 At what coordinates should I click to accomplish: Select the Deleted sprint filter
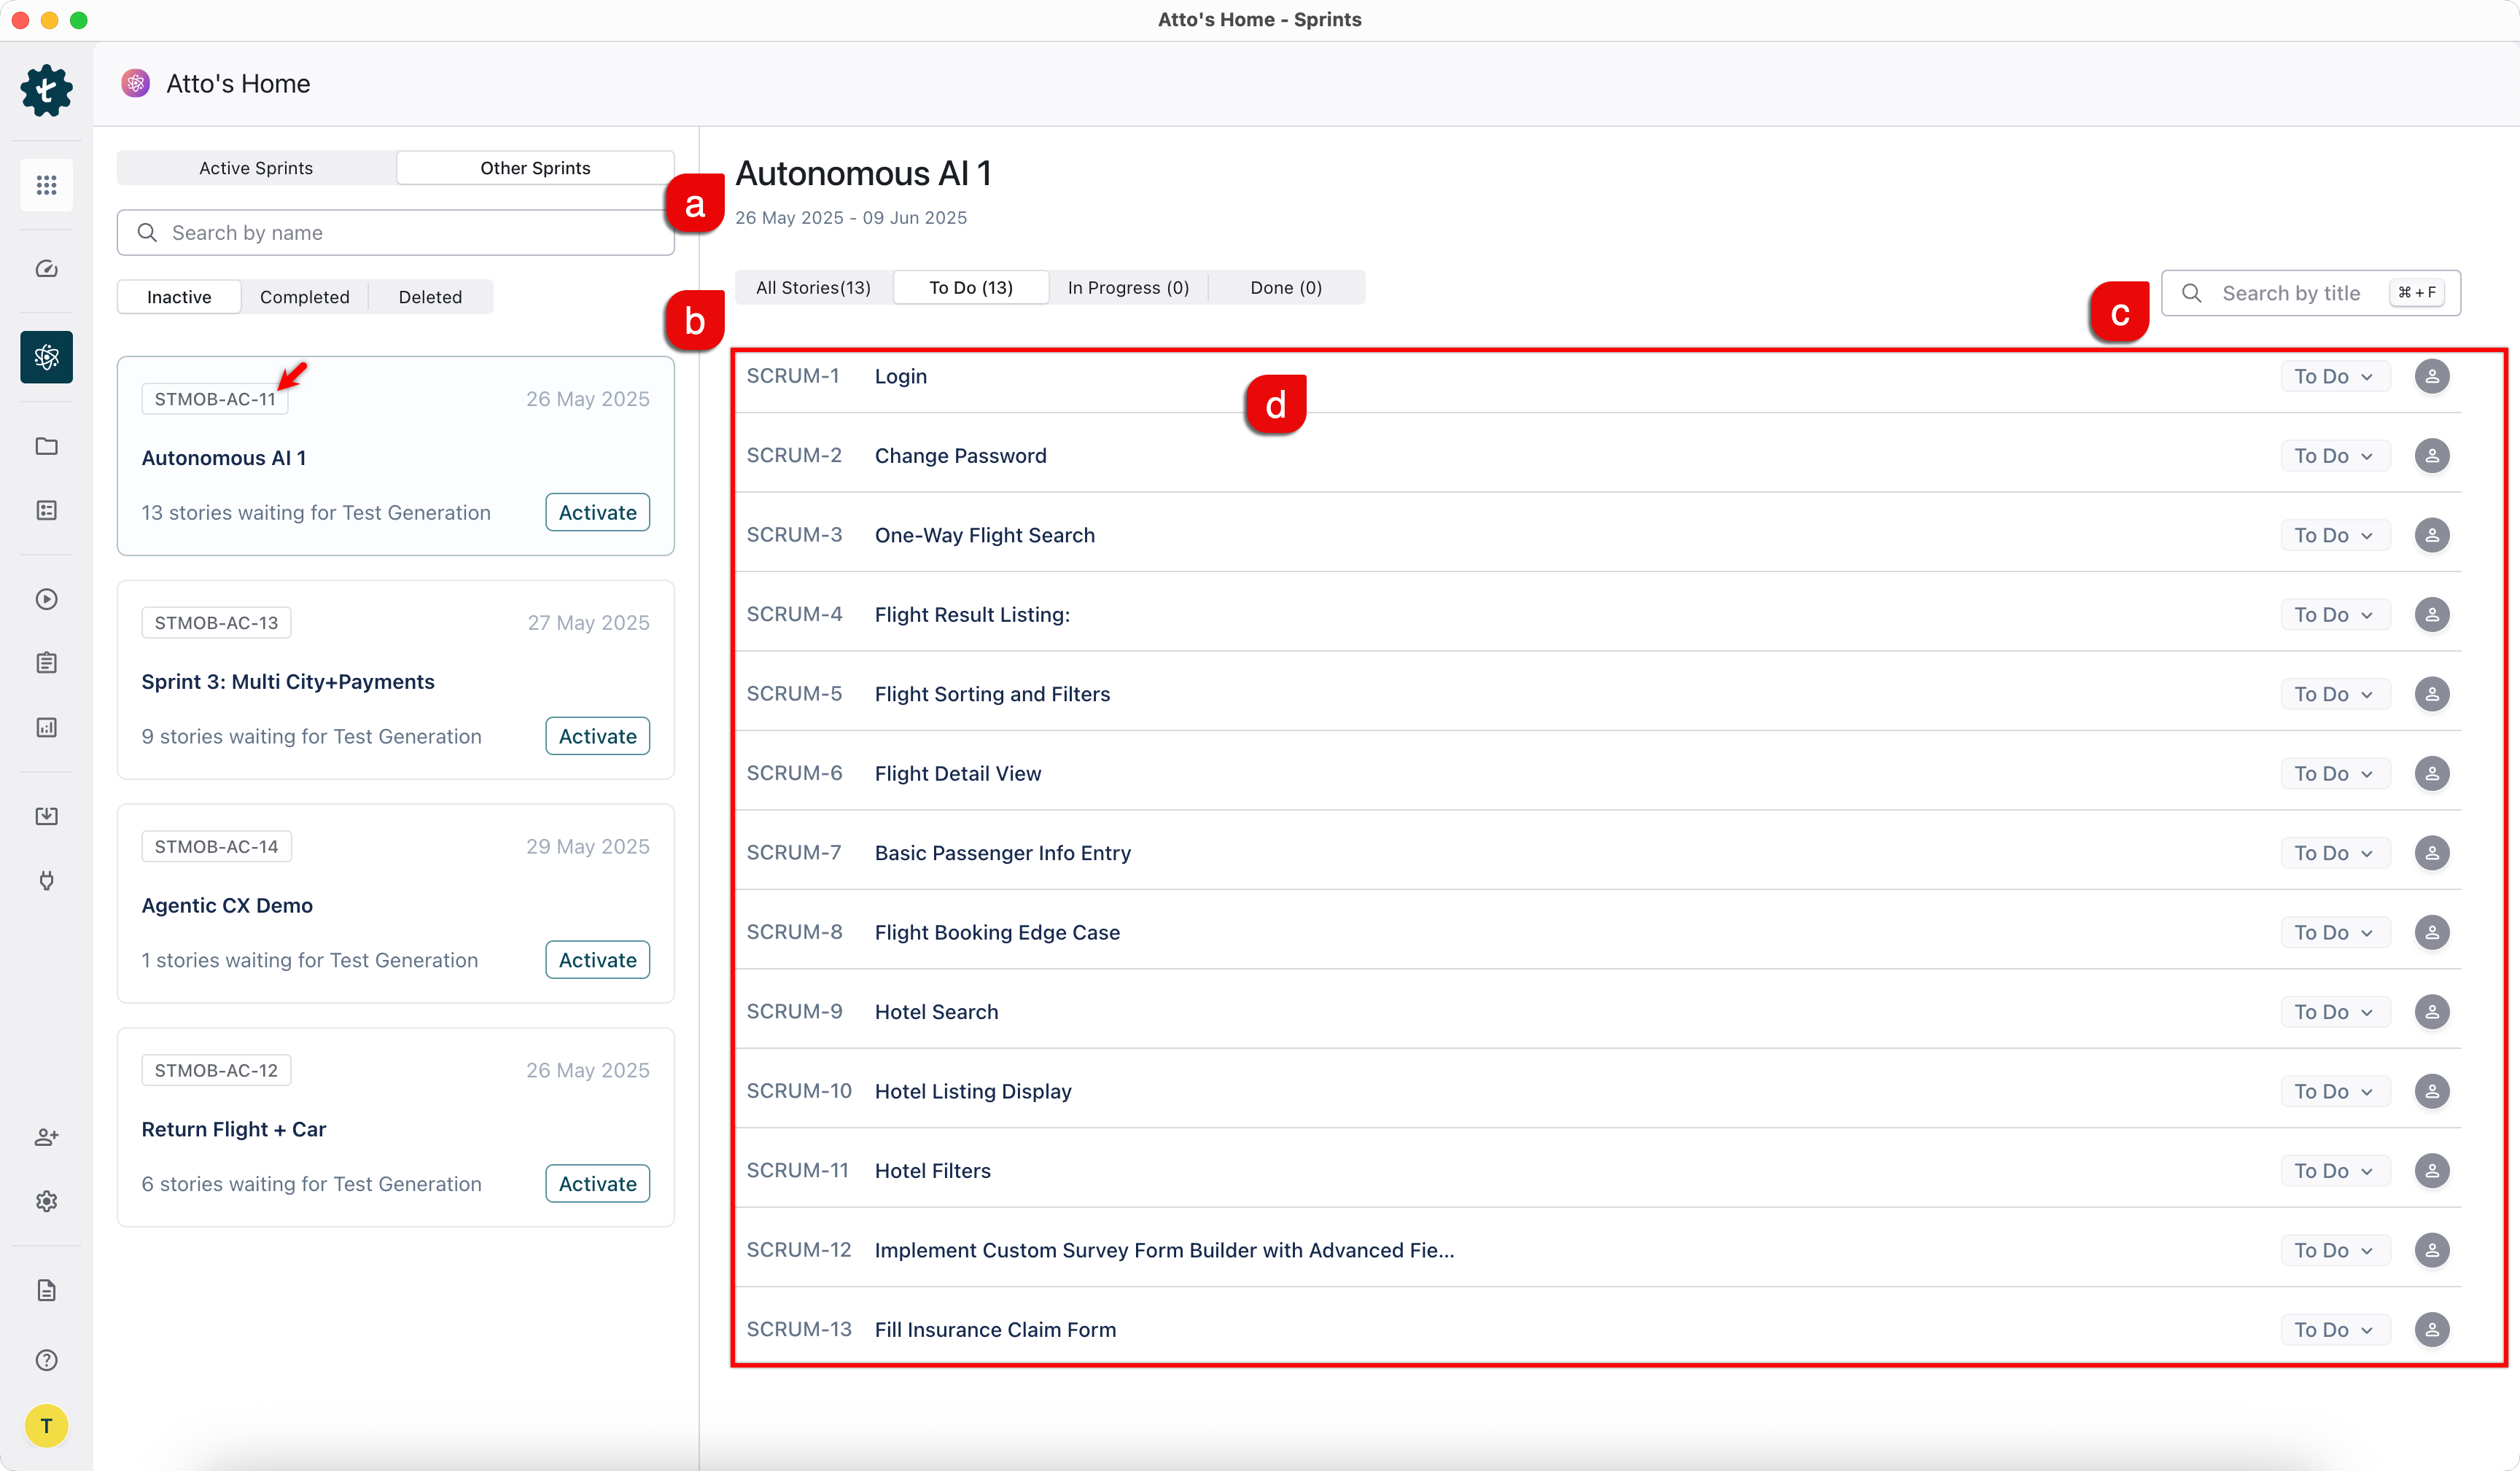430,297
